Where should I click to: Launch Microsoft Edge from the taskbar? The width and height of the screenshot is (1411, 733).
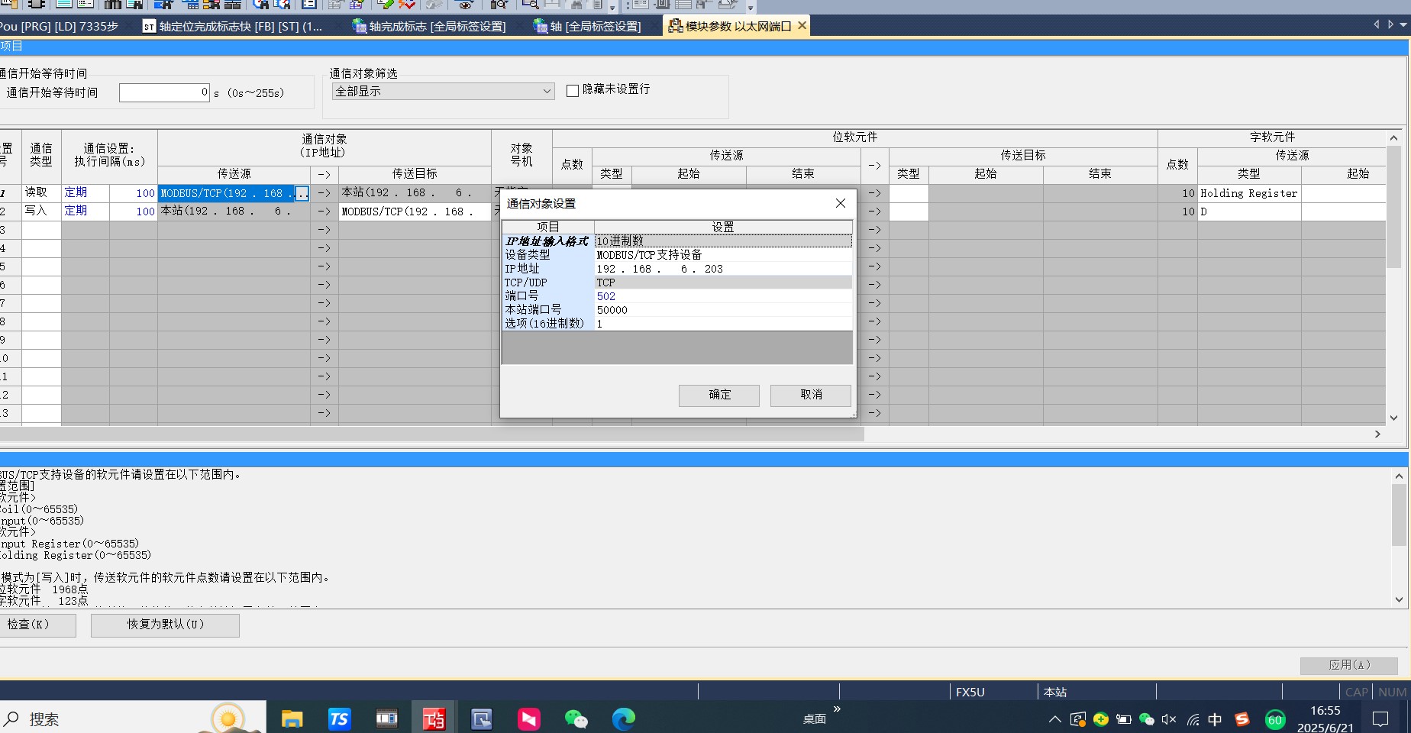tap(623, 718)
